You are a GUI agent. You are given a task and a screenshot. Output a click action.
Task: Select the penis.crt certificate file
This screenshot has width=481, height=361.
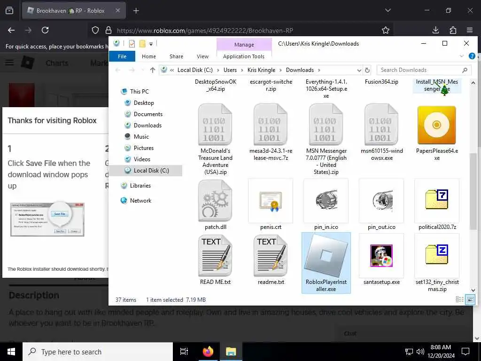pyautogui.click(x=271, y=204)
